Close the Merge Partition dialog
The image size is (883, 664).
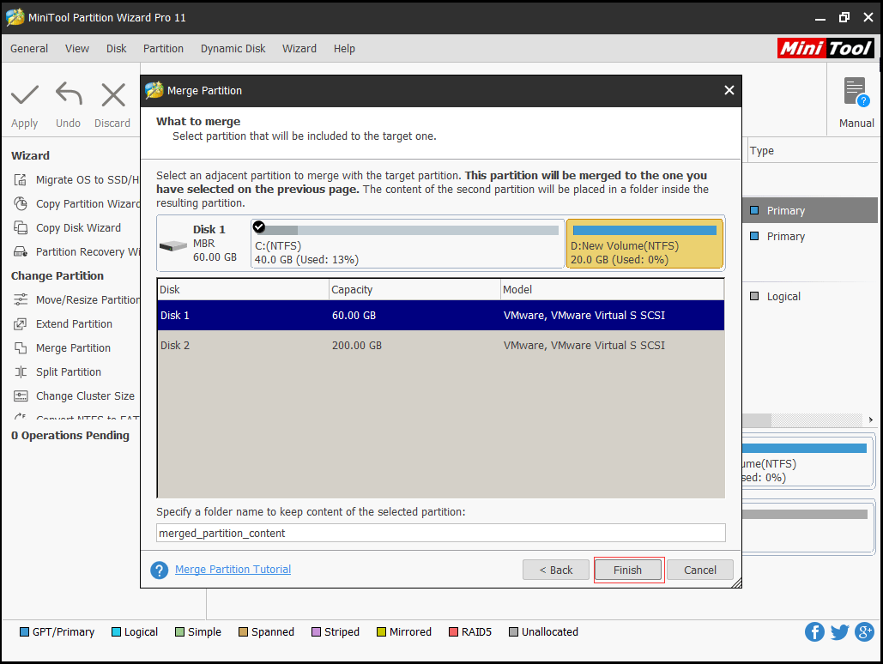[x=729, y=90]
